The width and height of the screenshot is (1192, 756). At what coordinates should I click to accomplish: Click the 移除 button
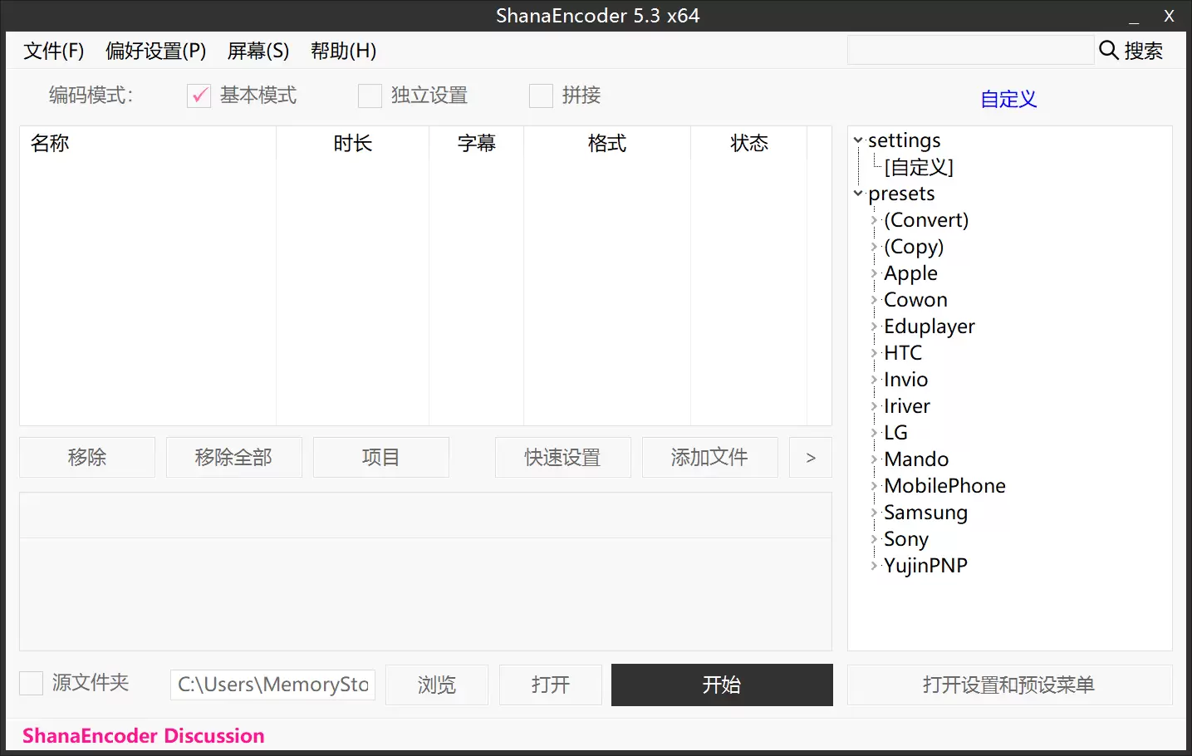(87, 457)
